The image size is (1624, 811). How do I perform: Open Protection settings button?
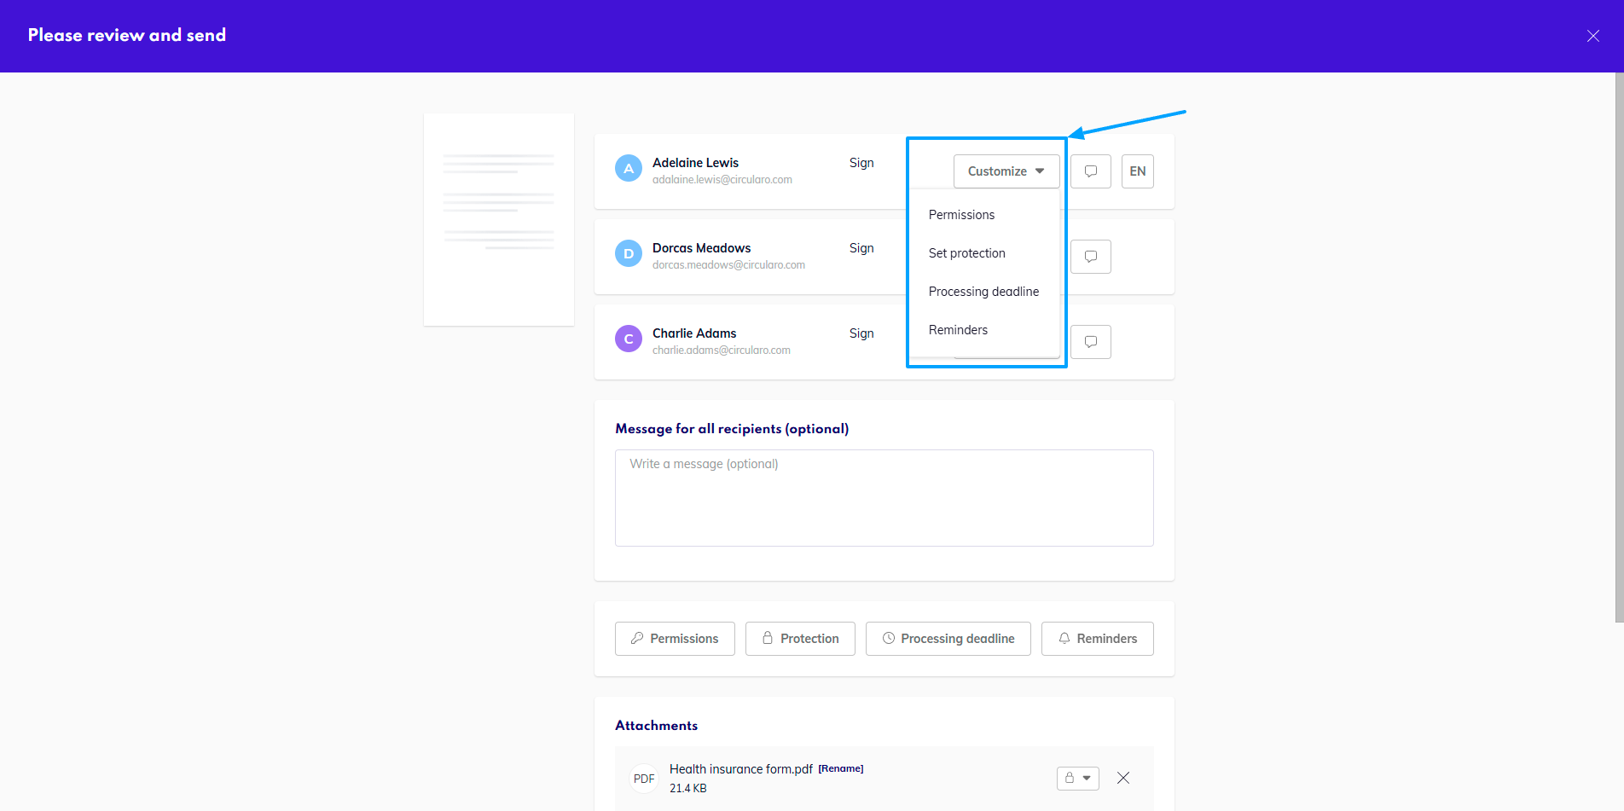tap(800, 639)
